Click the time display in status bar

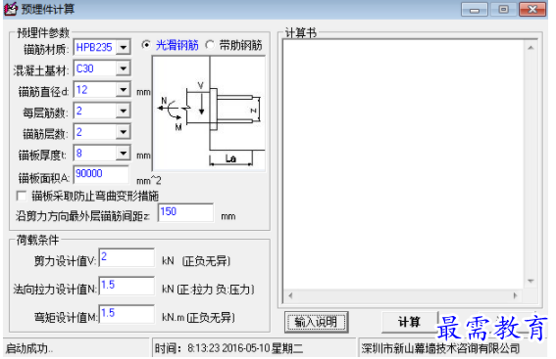tap(228, 349)
